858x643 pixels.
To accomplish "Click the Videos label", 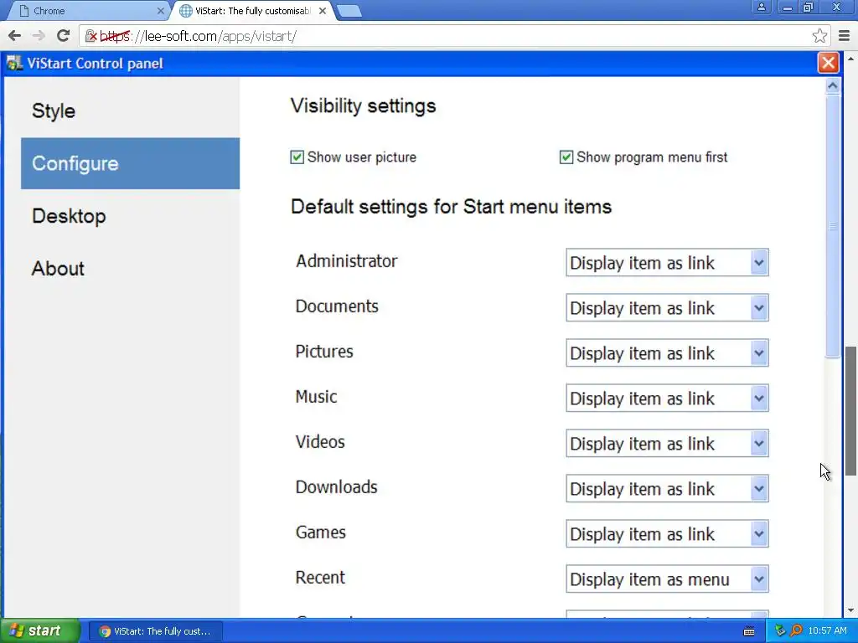I will tap(320, 442).
